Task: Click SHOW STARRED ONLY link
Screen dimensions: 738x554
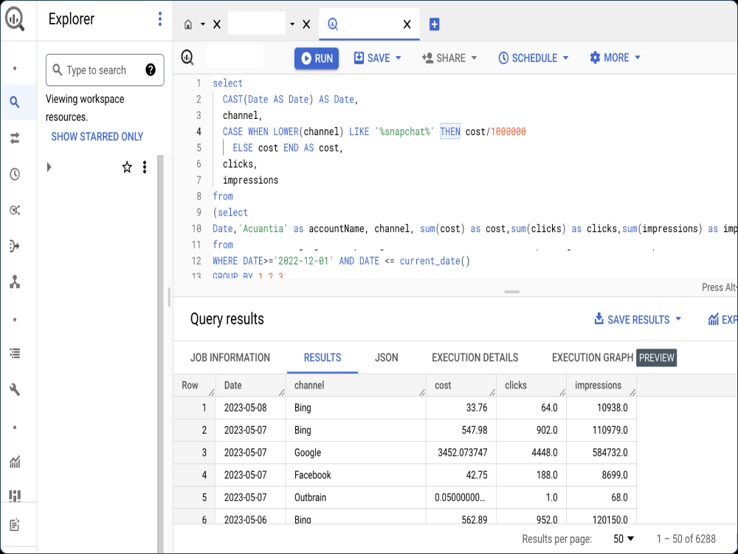Action: click(97, 137)
